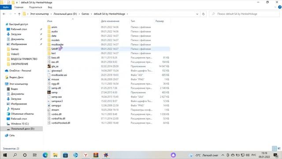282x159 pixels.
Task: Open VideoO folder in sidebar
Action: point(15,54)
